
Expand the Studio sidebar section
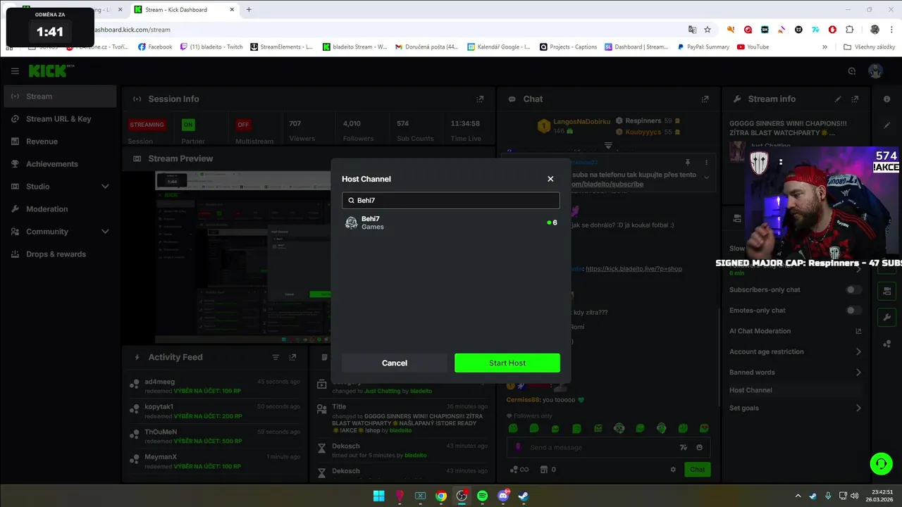pyautogui.click(x=60, y=187)
